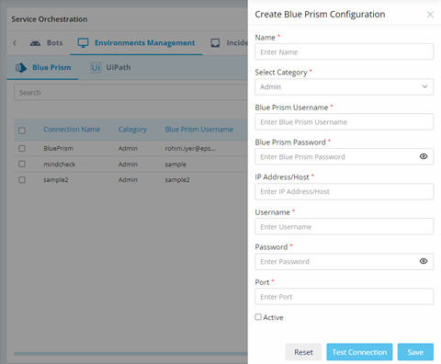Tick the Active checkbox

pos(258,317)
